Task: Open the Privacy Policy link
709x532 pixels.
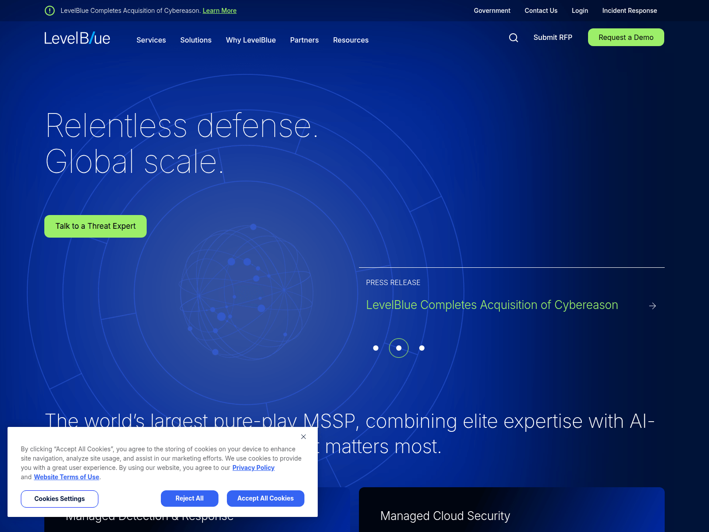Action: (x=253, y=468)
